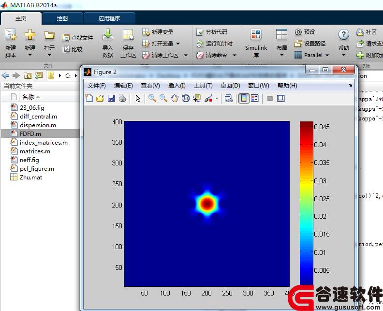The image size is (383, 311).
Task: Toggle the Insert Legend button
Action: [x=254, y=99]
